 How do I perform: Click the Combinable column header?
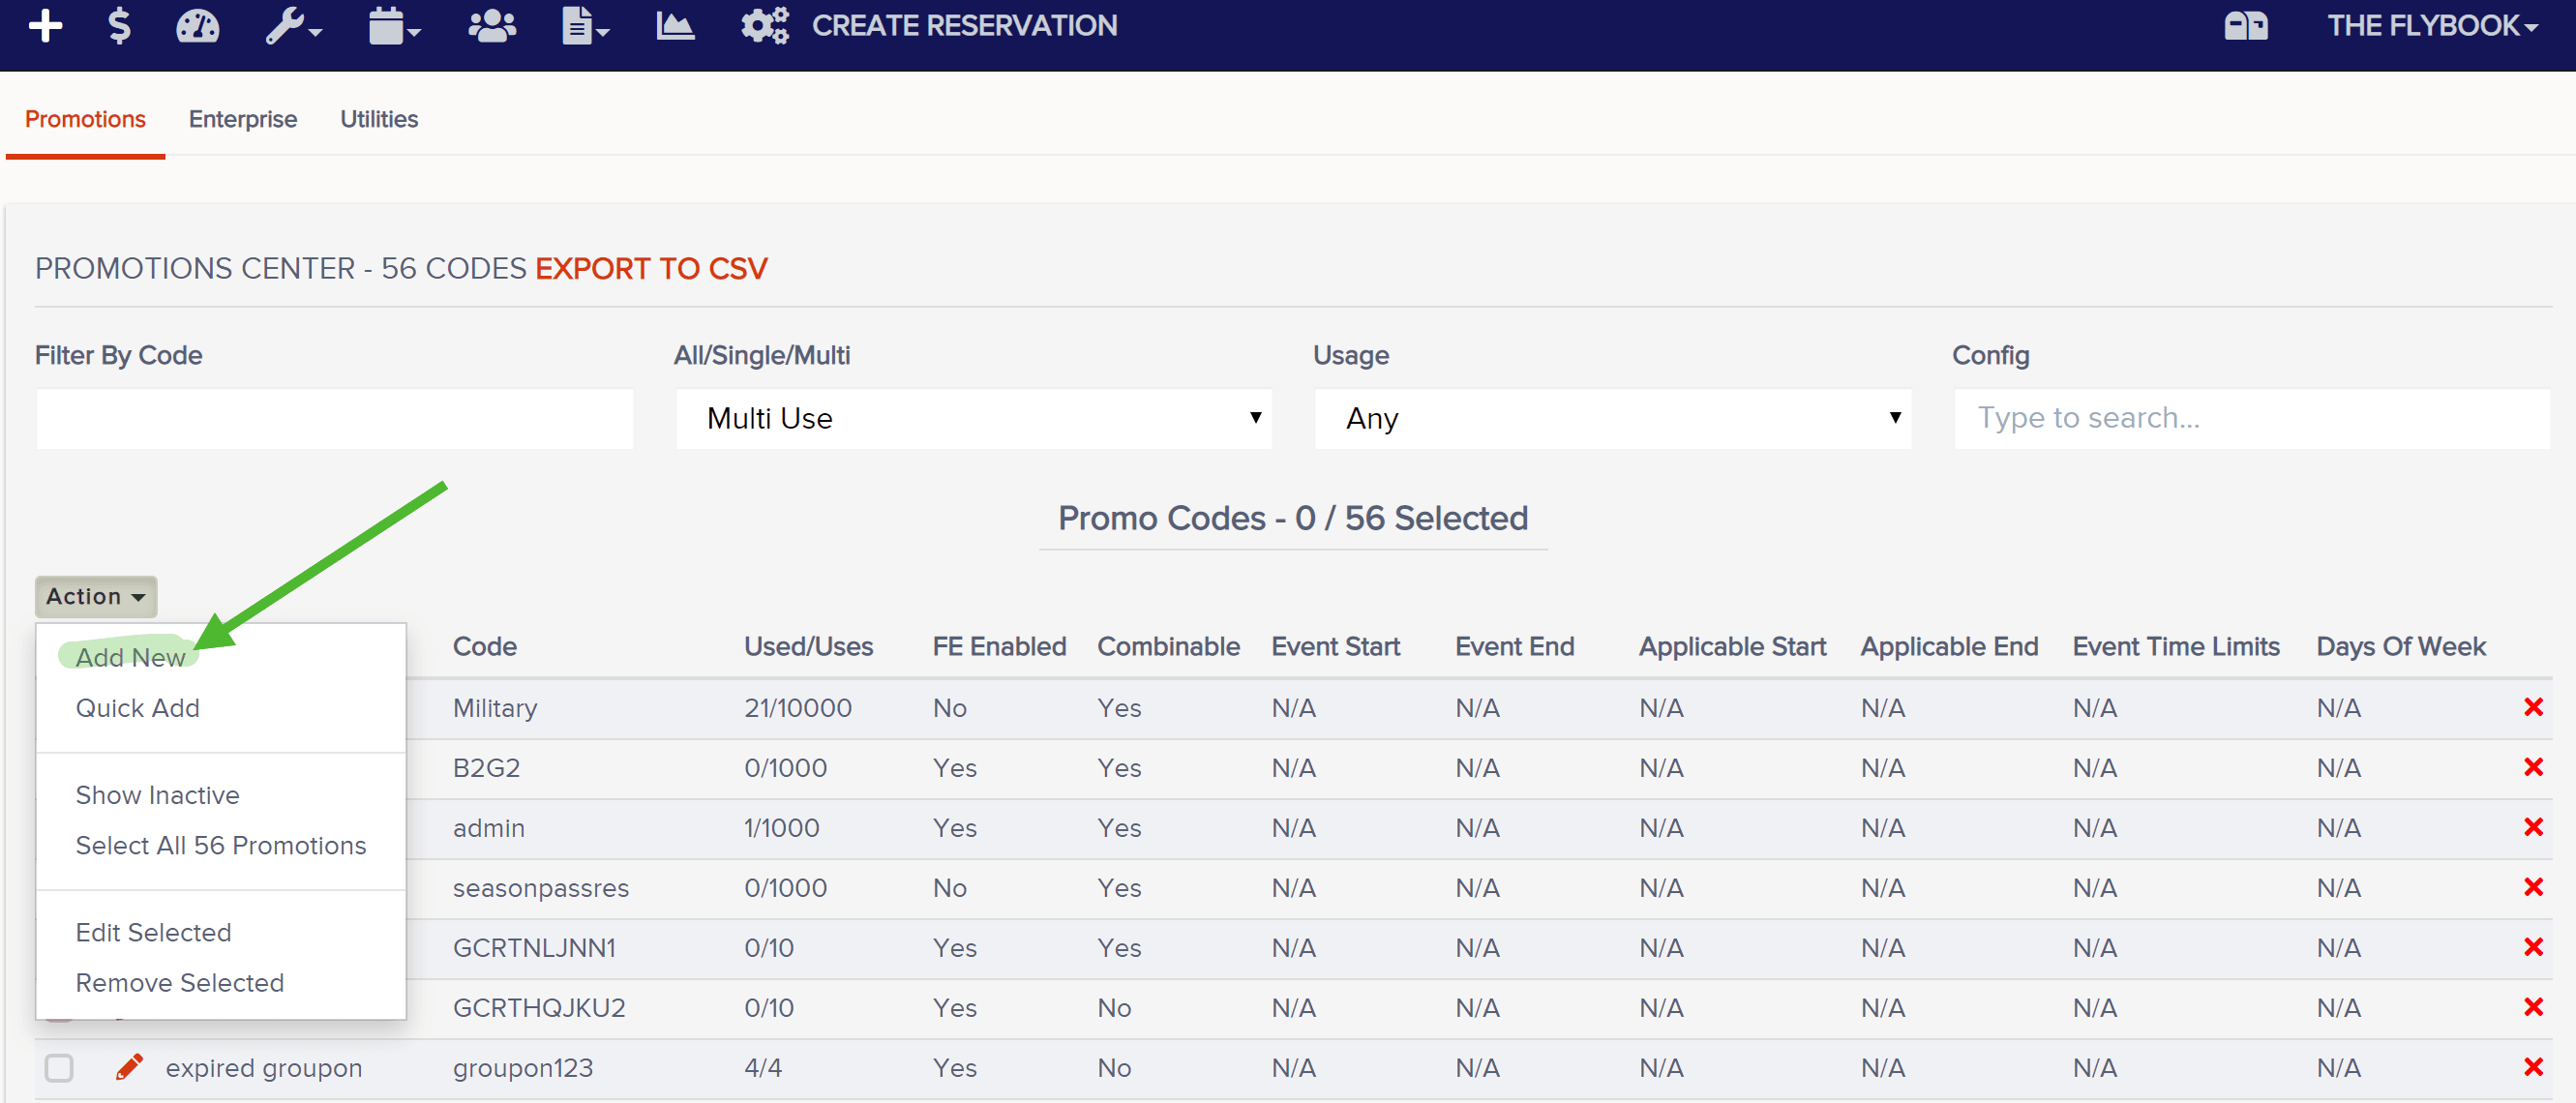pyautogui.click(x=1168, y=646)
